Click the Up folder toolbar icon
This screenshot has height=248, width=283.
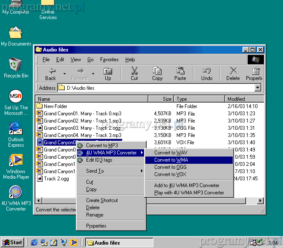[x=108, y=71]
